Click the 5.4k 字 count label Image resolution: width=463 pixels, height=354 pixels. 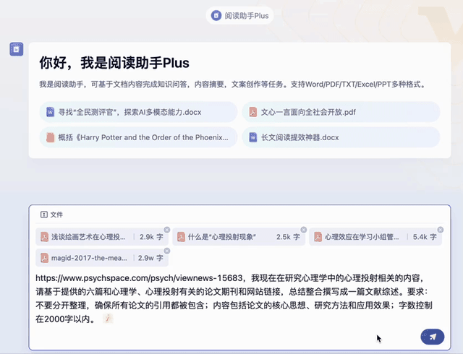click(x=425, y=237)
